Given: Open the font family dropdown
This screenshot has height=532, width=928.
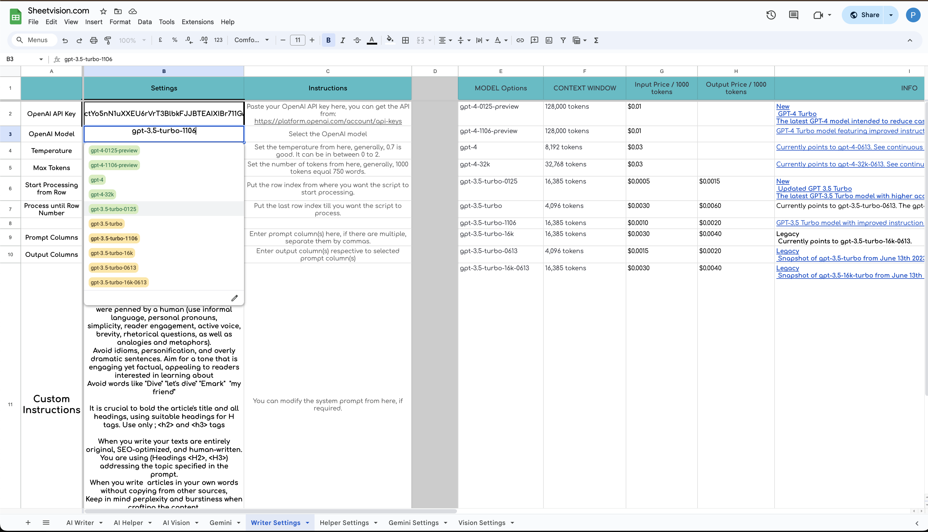Looking at the screenshot, I should pos(252,40).
